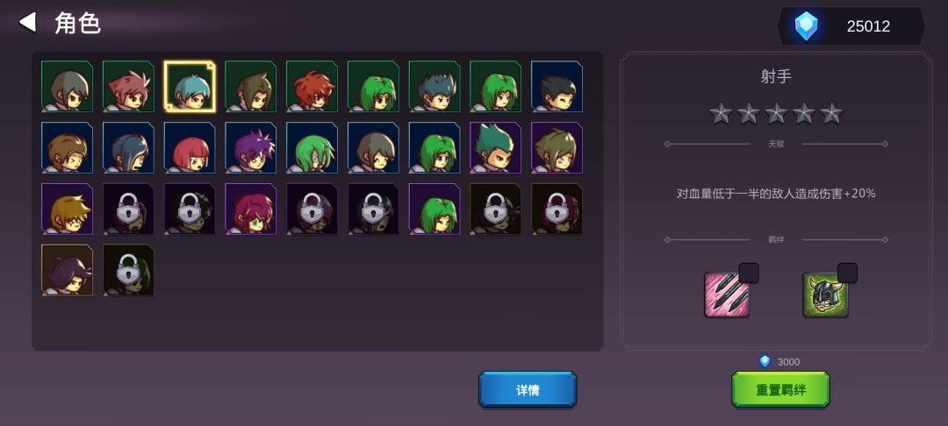Select the purple spiky-haired character portrait
Viewport: 948px width, 426px height.
(251, 148)
